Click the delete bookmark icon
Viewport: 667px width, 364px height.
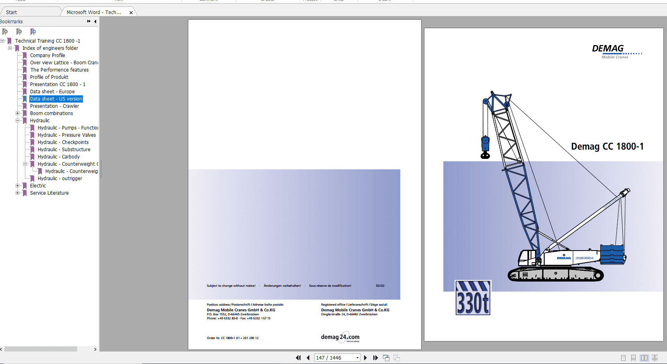pos(5,31)
